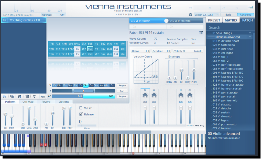Switch to Basic view
This screenshot has width=262, height=160.
[x=228, y=15]
